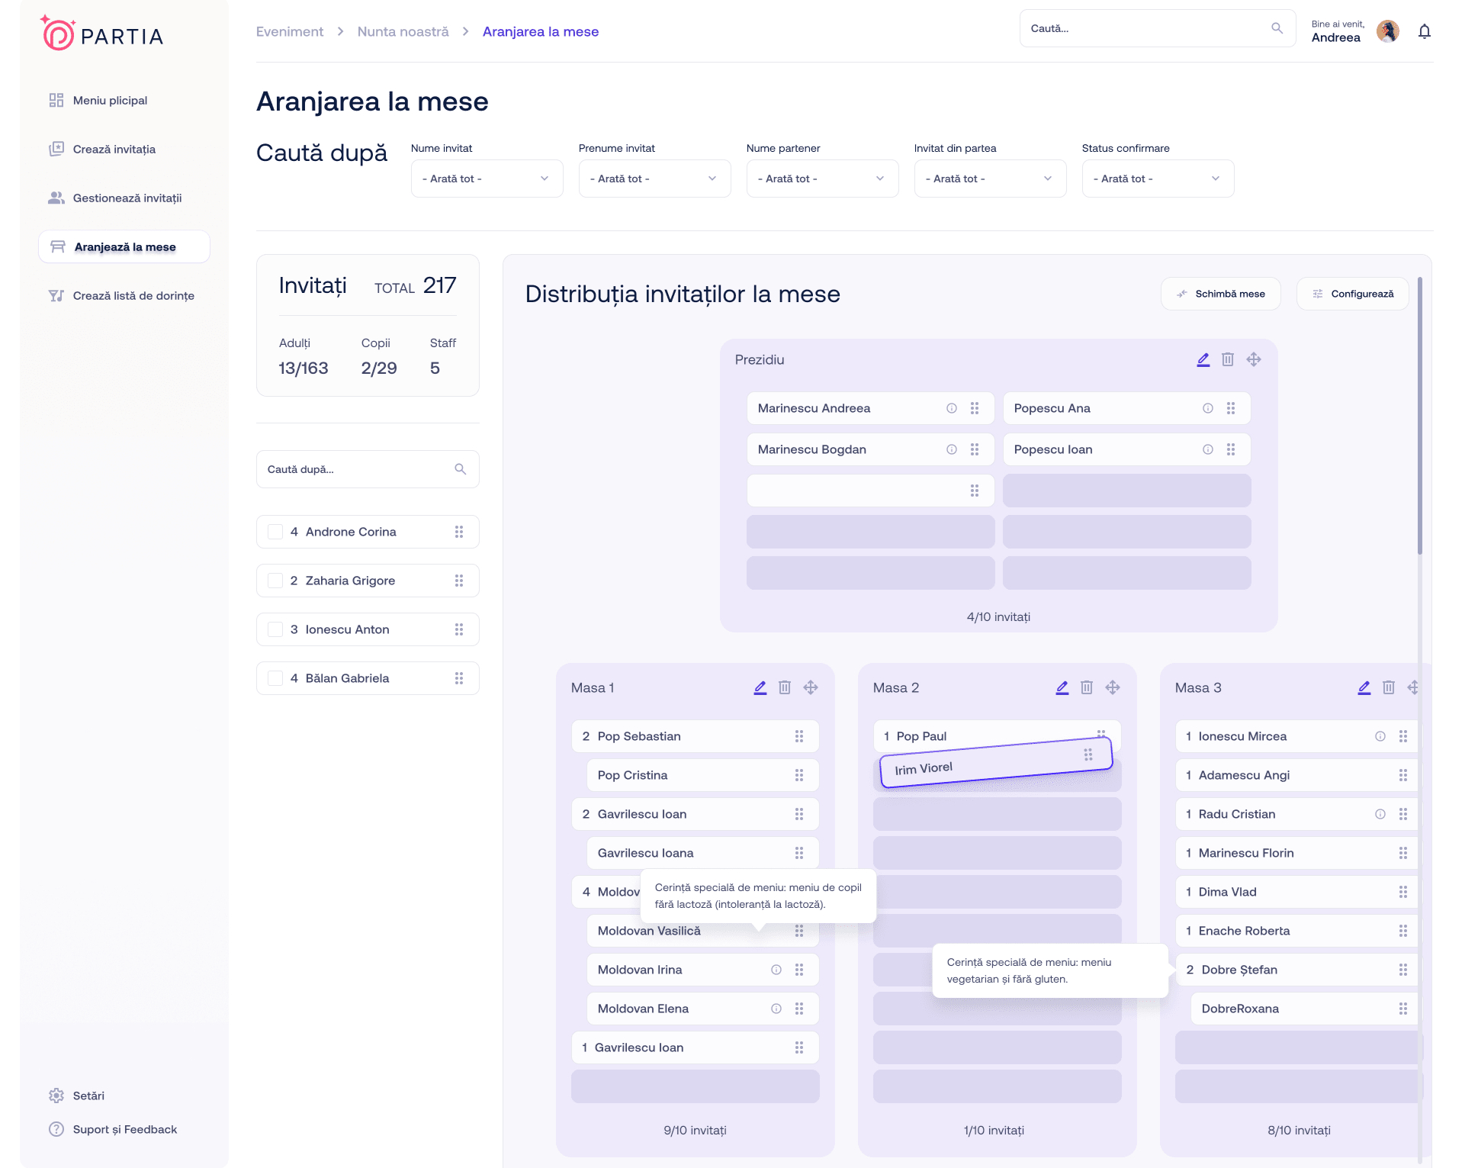Image resolution: width=1462 pixels, height=1168 pixels.
Task: Click the Configurează button
Action: click(1353, 294)
